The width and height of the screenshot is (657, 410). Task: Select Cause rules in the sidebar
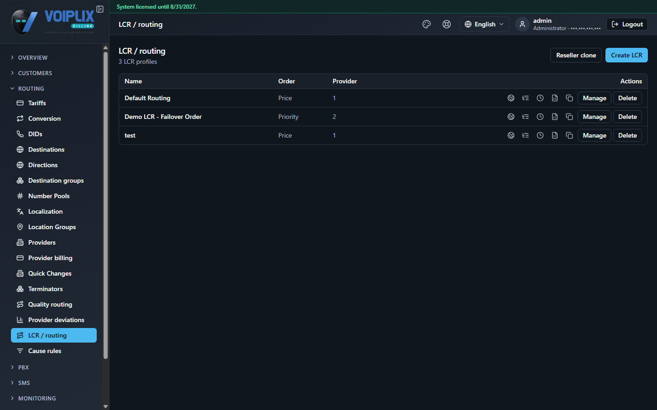click(x=54, y=351)
